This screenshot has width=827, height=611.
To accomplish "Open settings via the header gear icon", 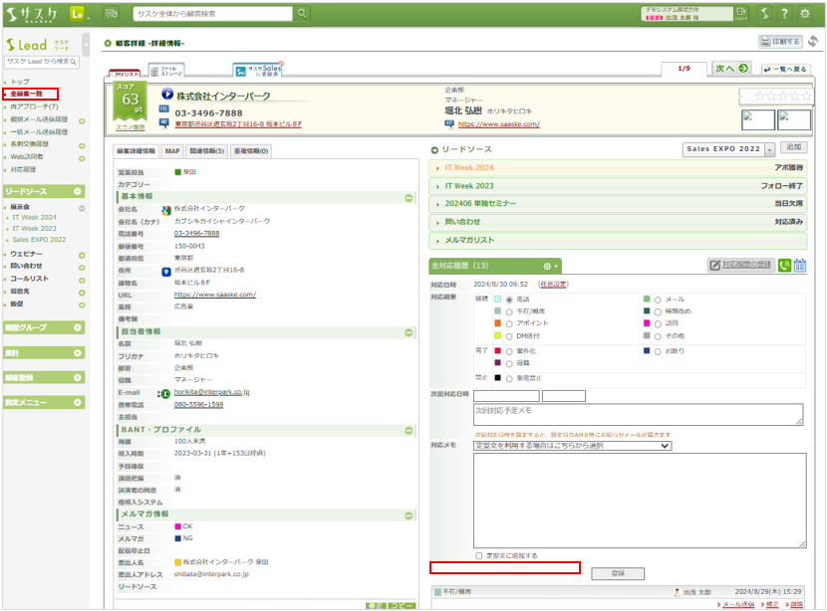I will [x=805, y=14].
